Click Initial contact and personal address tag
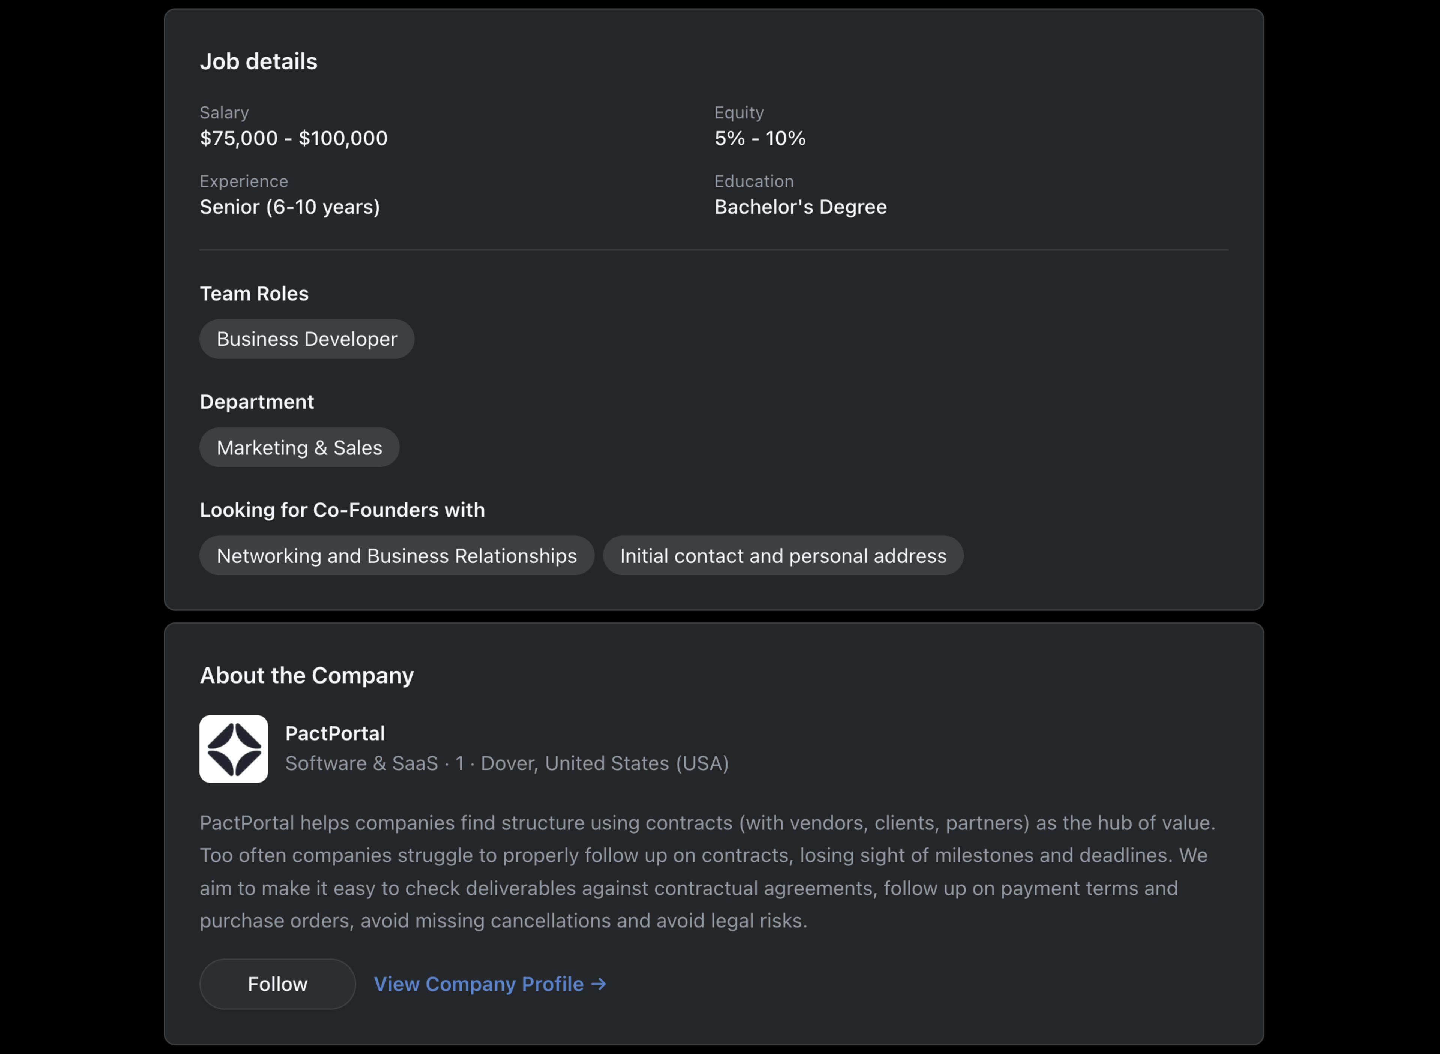The width and height of the screenshot is (1440, 1054). click(x=783, y=556)
